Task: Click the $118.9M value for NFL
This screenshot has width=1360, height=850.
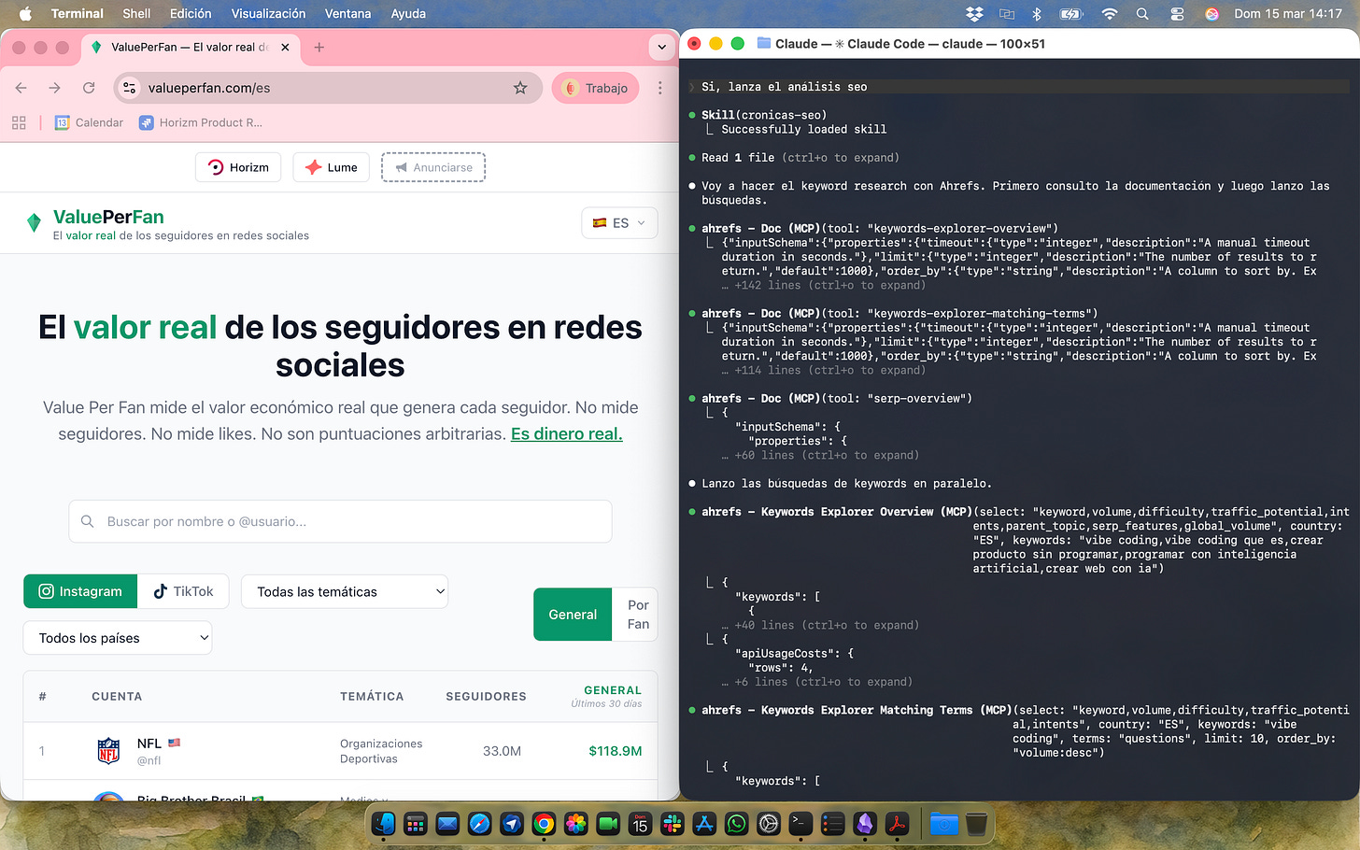Action: click(616, 751)
